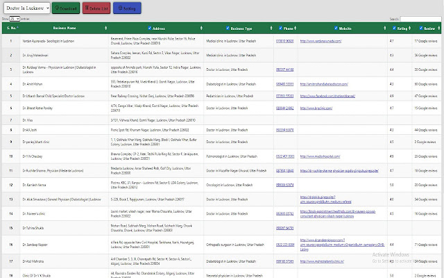Uncheck the Review column checkbox
The width and height of the screenshot is (444, 278).
(421, 28)
